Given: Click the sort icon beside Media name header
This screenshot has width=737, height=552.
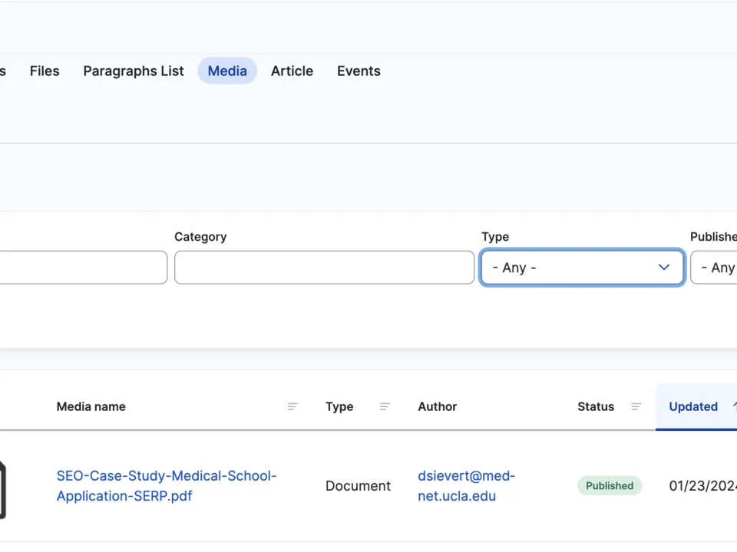Looking at the screenshot, I should click(292, 406).
